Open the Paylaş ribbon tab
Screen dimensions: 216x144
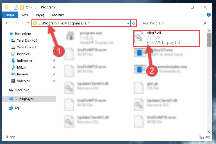click(x=40, y=15)
